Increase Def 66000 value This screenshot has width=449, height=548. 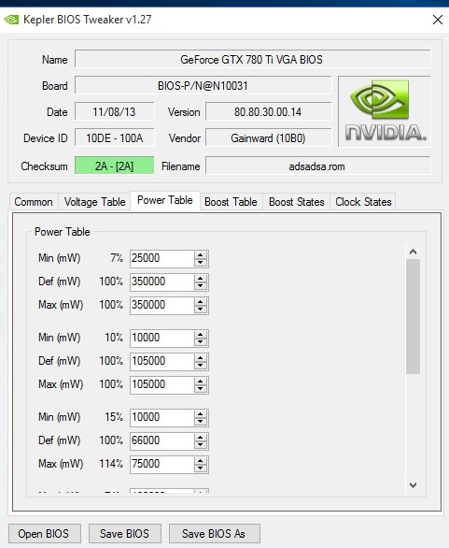pos(201,438)
